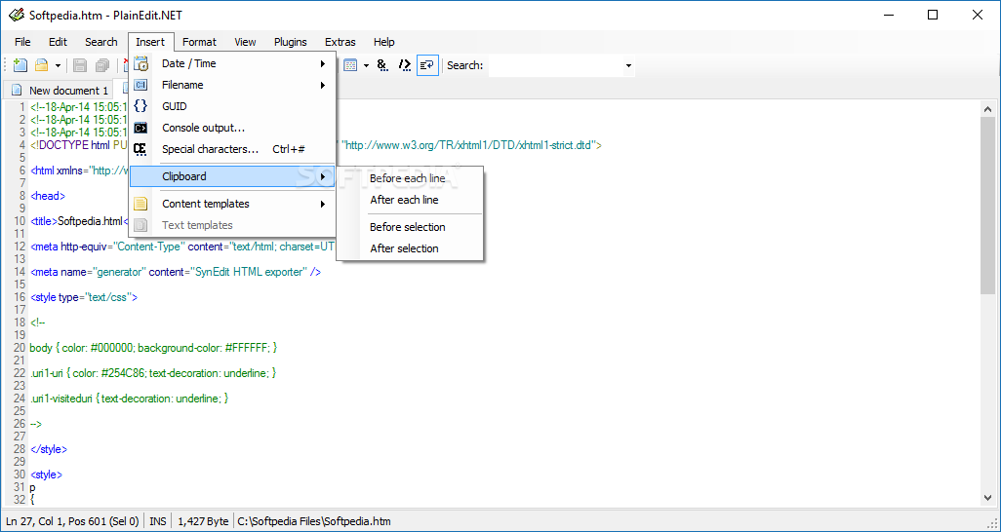
Task: Click the New document 1 tab icon
Action: click(x=18, y=90)
